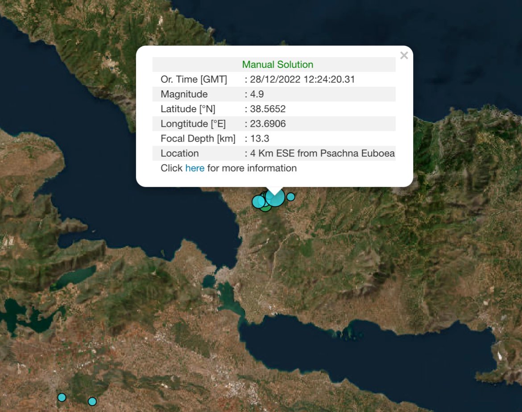Click the 'Latitude [°N]' label
The width and height of the screenshot is (522, 412).
point(188,109)
